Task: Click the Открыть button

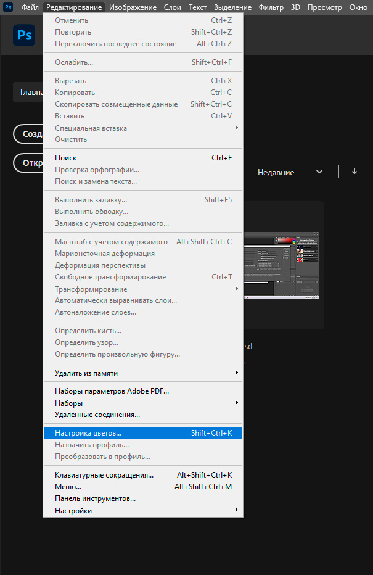Action: (x=28, y=163)
